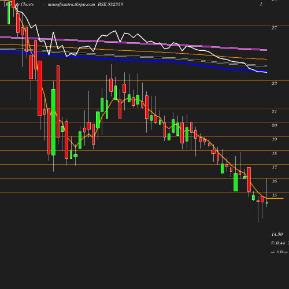289x289 pixels.
Task: Click the 'BSE 532339' ticker label
Action: (110, 4)
